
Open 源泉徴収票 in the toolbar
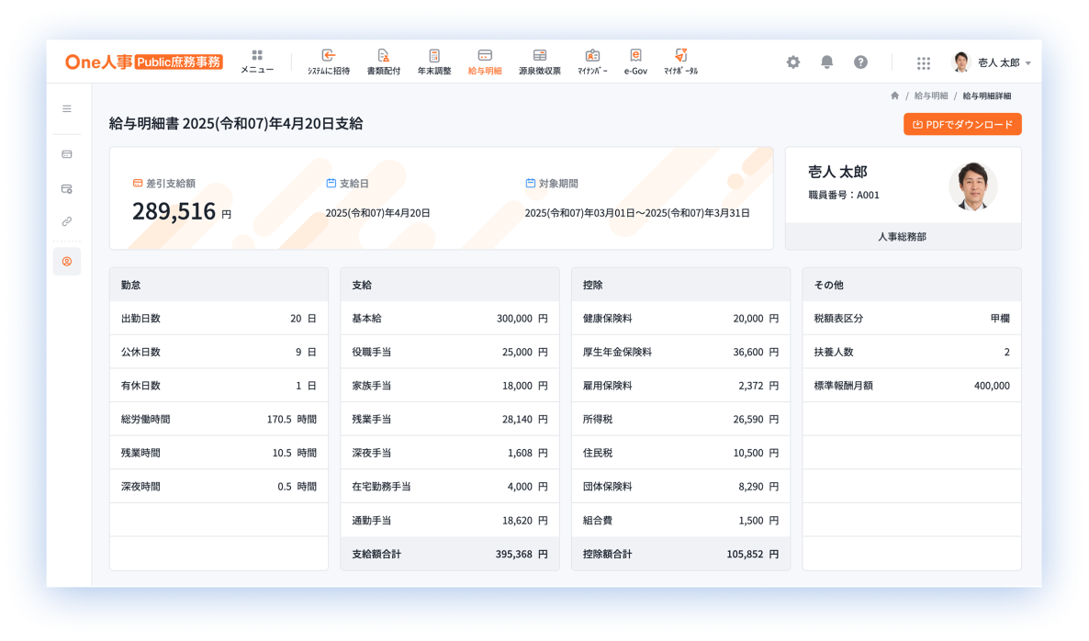click(x=540, y=62)
